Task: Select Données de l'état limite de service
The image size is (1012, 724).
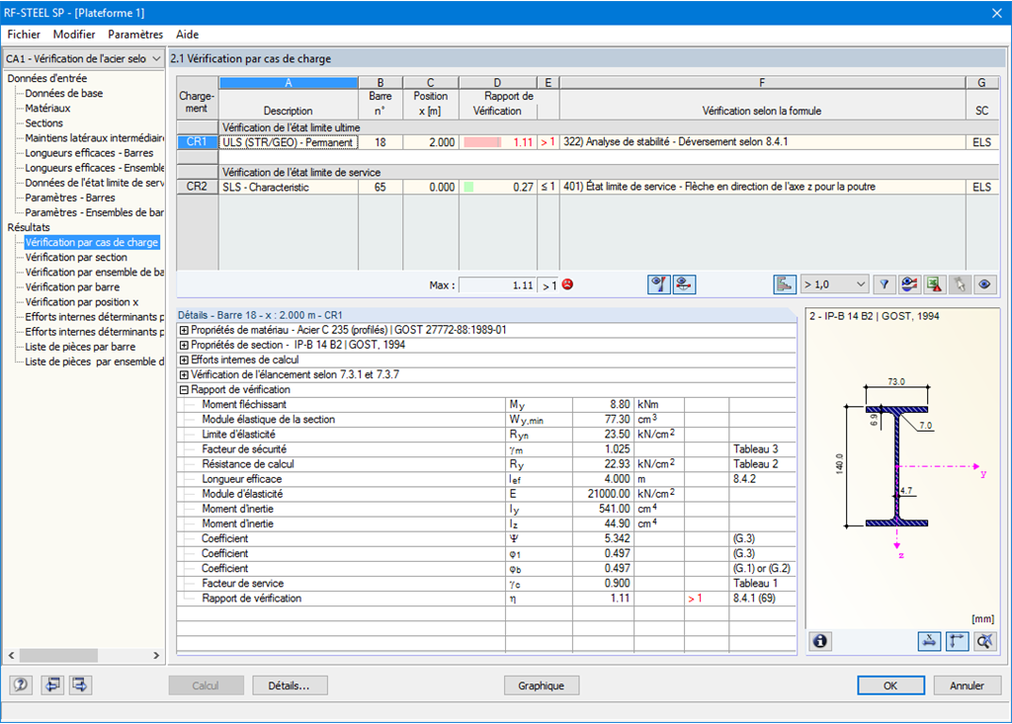Action: point(94,183)
